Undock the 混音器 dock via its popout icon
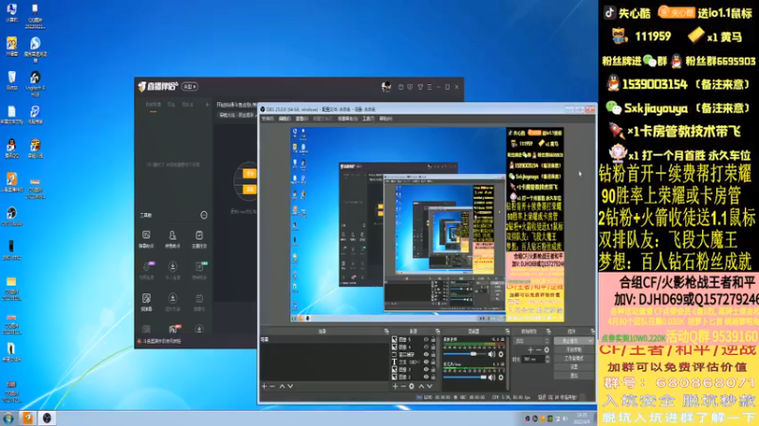 [507, 331]
